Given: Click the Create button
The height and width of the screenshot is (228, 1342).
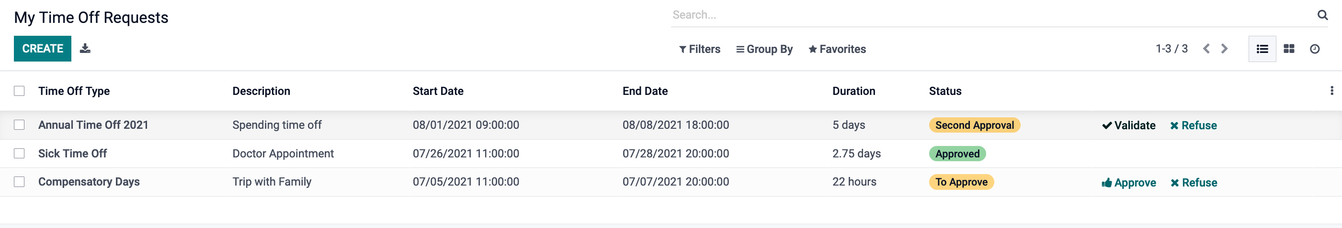Looking at the screenshot, I should 42,49.
